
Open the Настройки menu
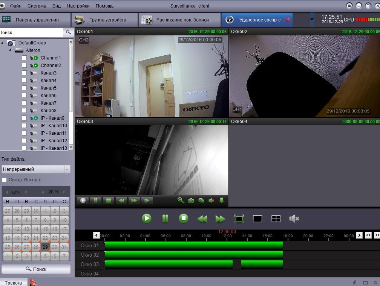[78, 6]
